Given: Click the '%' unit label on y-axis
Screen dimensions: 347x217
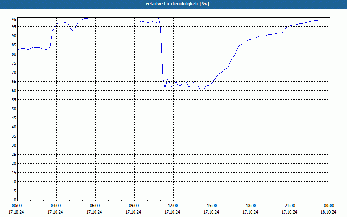Looking at the screenshot, I should point(14,20).
